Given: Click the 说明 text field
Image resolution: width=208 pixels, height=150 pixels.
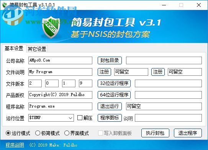Looking at the screenshot, I should pos(168,118).
